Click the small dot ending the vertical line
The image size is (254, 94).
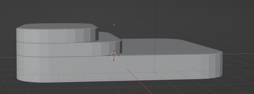[x=155, y=72]
